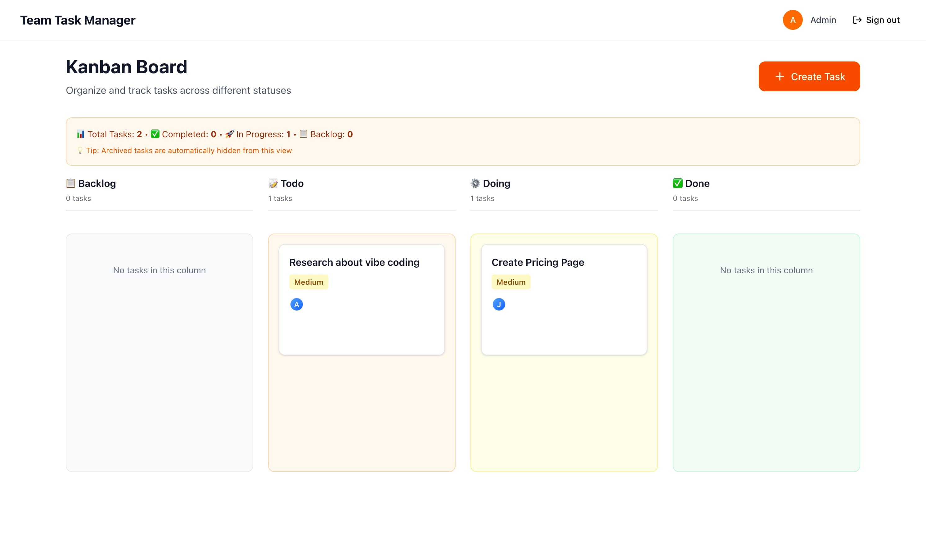Open the Admin avatar circle in the header
Screen dimensions: 926x549
(x=793, y=20)
